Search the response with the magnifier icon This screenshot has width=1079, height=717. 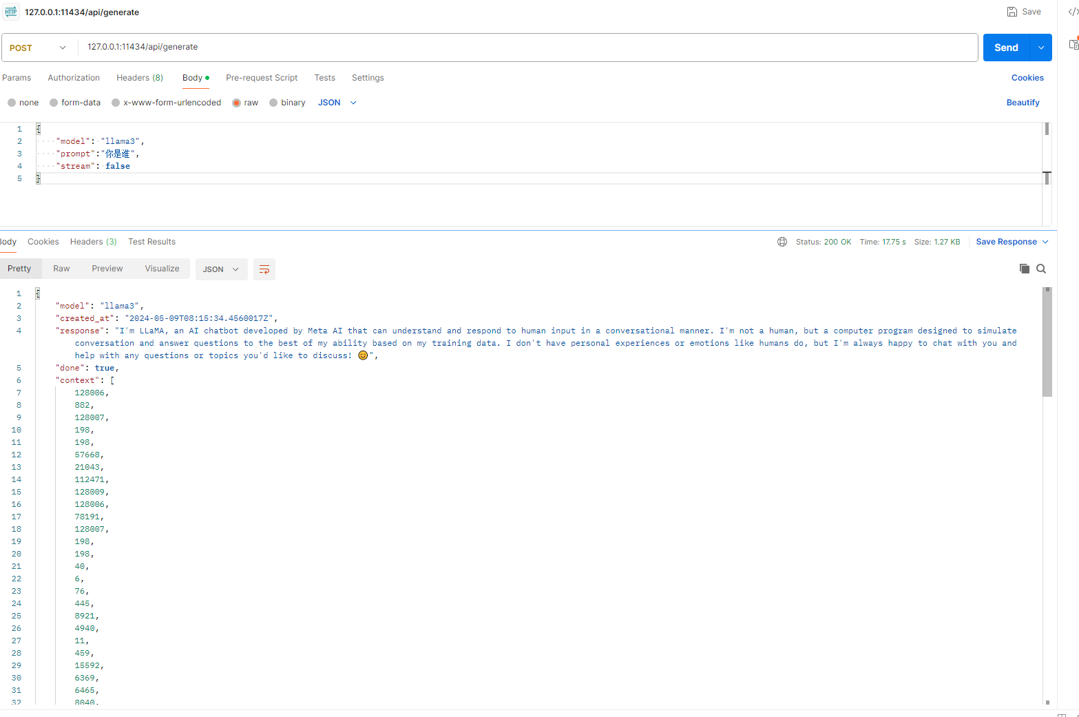1041,269
